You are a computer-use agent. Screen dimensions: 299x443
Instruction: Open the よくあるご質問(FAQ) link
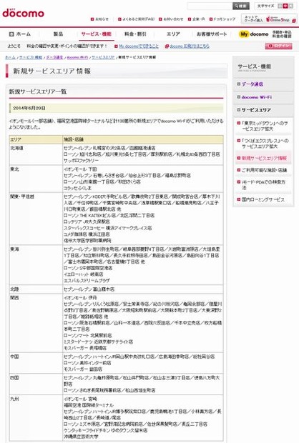pos(137,19)
